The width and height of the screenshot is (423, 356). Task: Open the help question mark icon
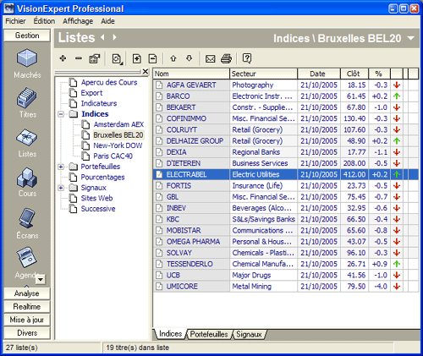(247, 58)
